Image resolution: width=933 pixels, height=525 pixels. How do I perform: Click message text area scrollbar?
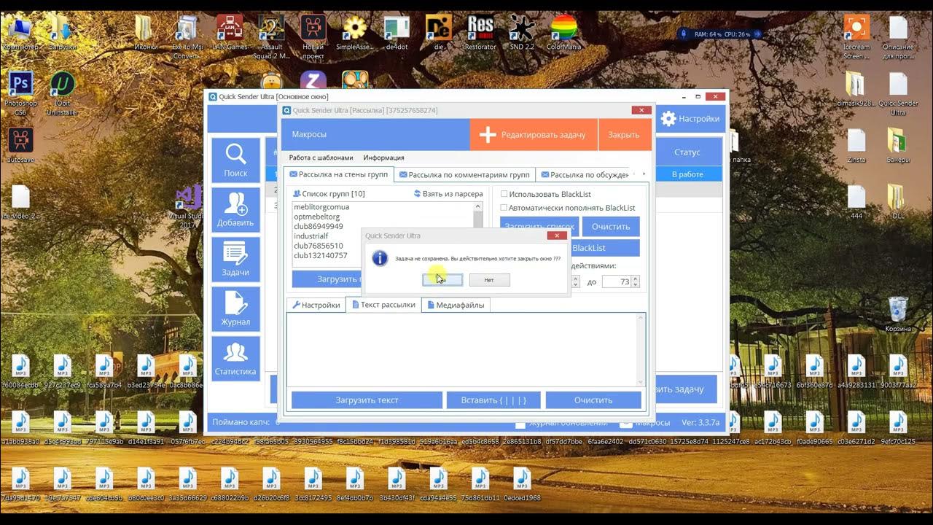point(641,349)
